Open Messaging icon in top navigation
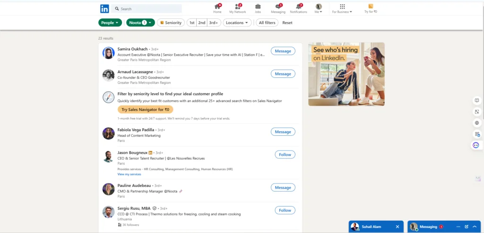Viewport: 484px width, 233px height. 278,7
